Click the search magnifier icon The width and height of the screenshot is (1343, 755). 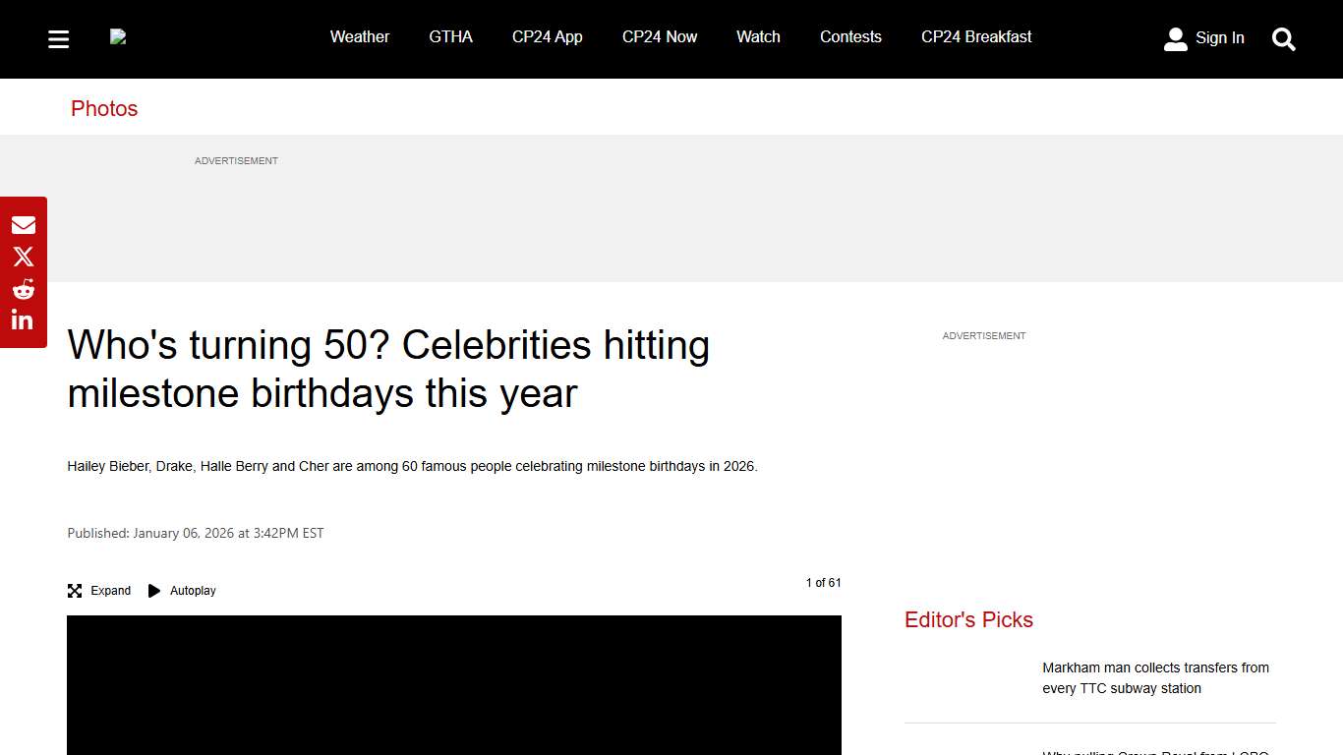point(1284,39)
